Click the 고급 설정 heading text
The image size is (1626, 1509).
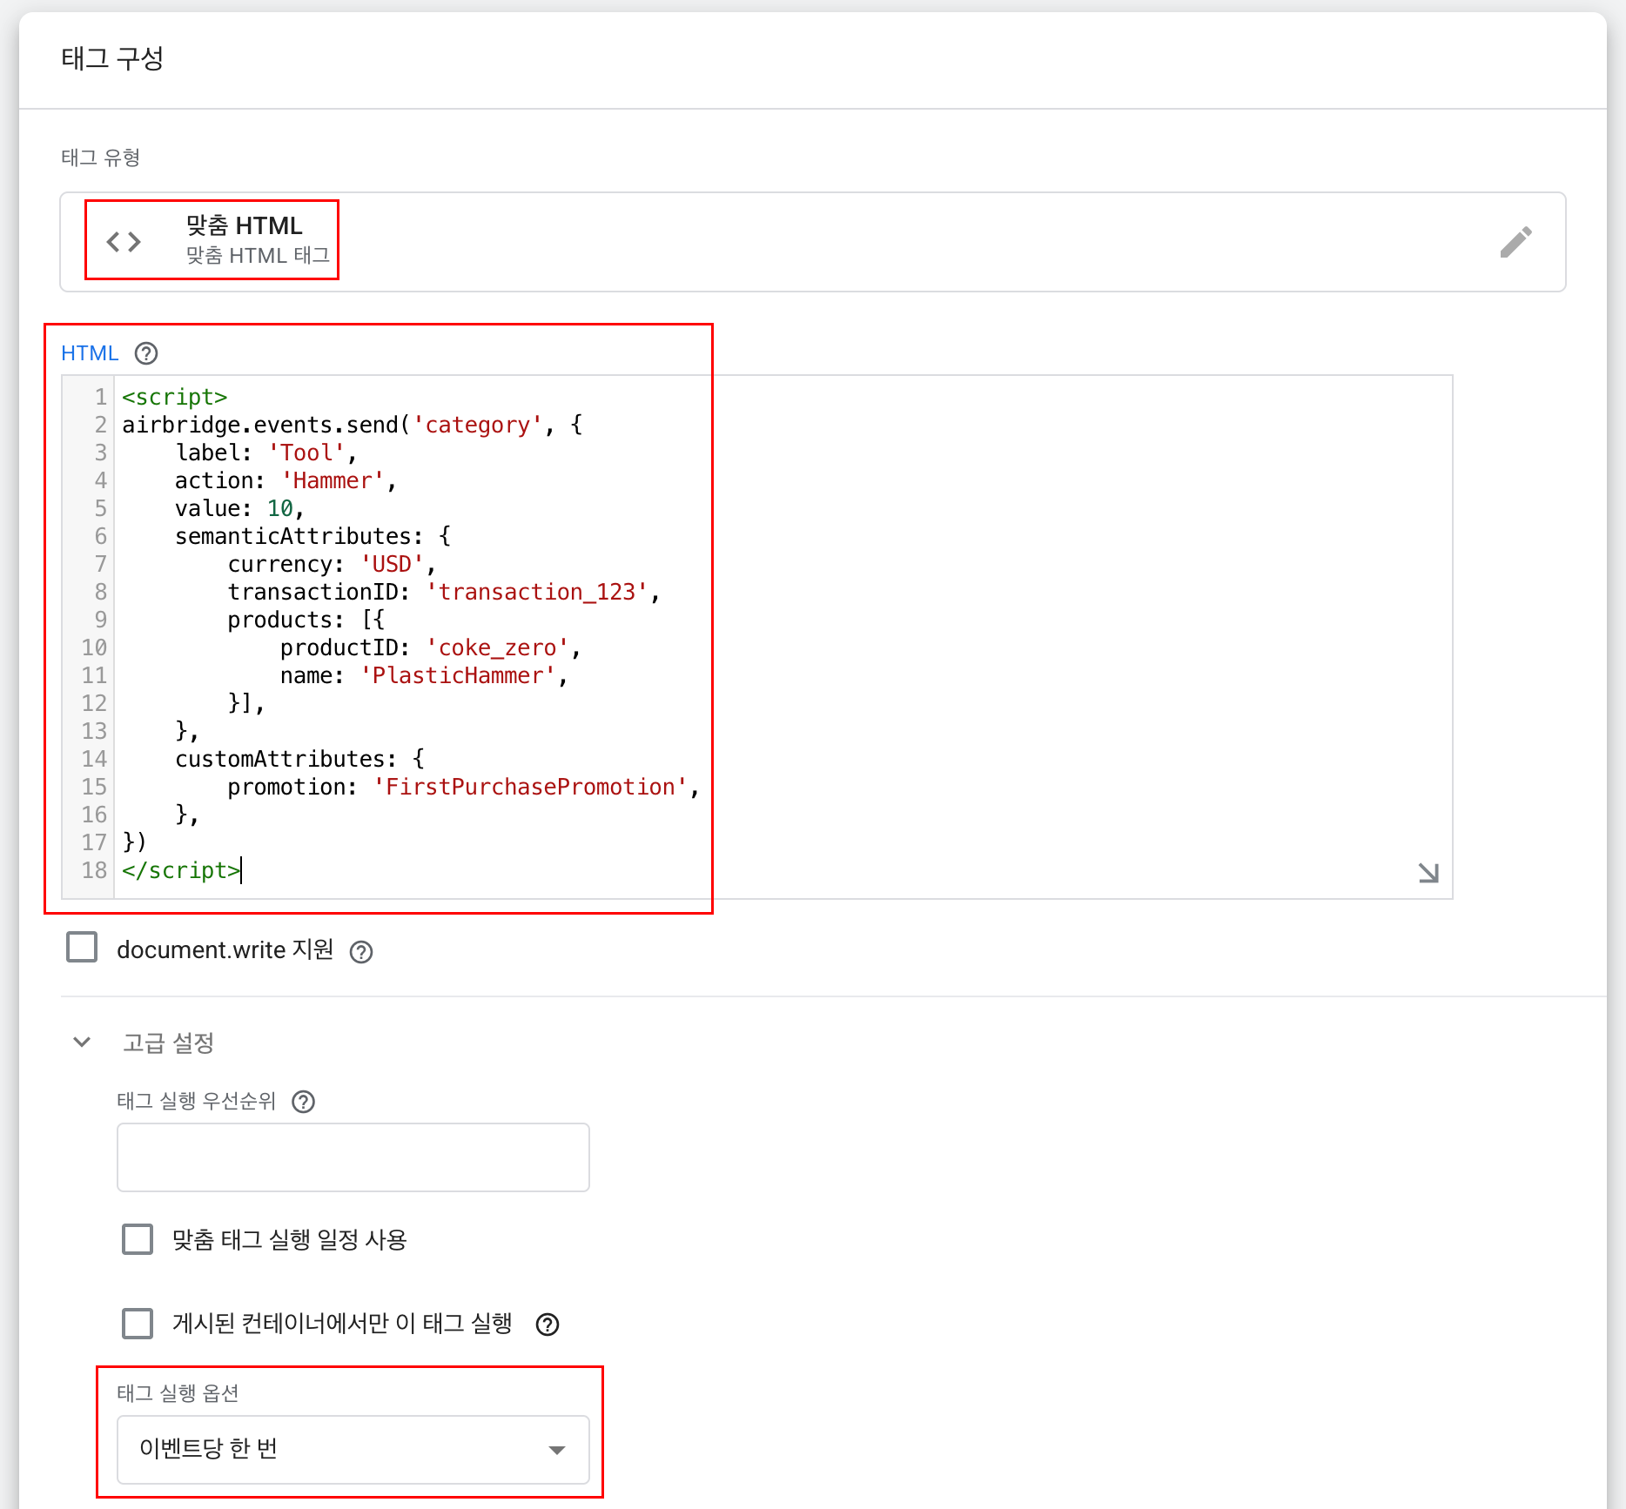168,1043
